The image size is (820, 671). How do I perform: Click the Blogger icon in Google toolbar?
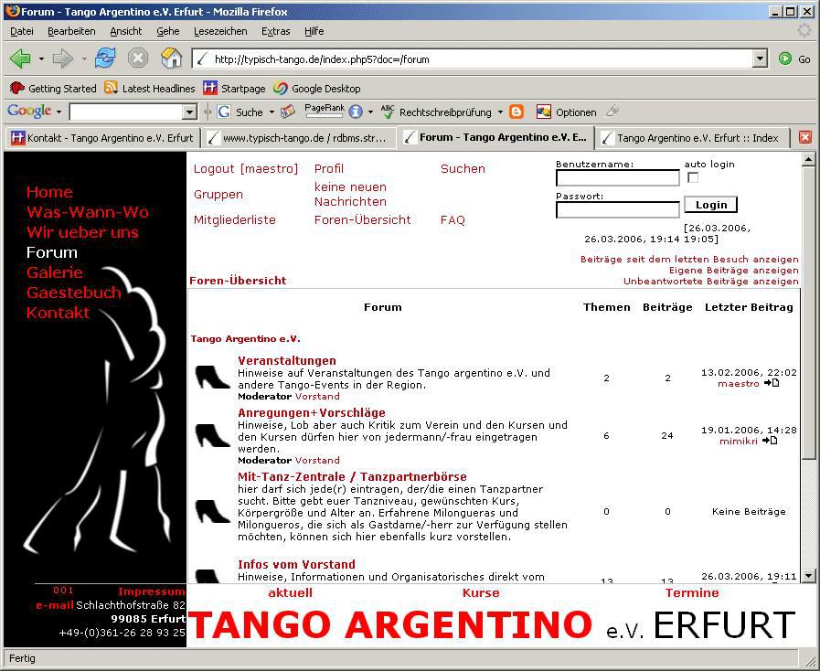coord(517,112)
